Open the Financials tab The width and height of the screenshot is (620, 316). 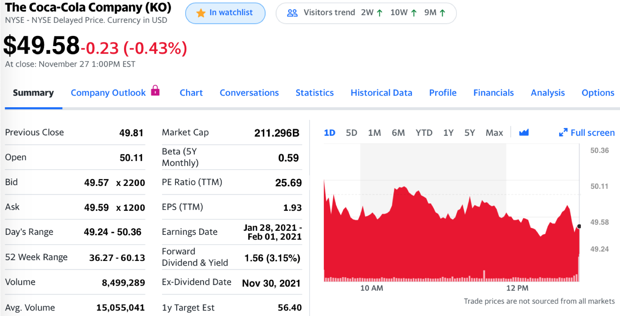(493, 93)
